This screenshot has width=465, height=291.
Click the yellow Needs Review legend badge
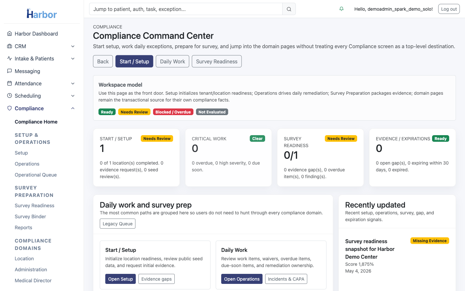tap(134, 112)
